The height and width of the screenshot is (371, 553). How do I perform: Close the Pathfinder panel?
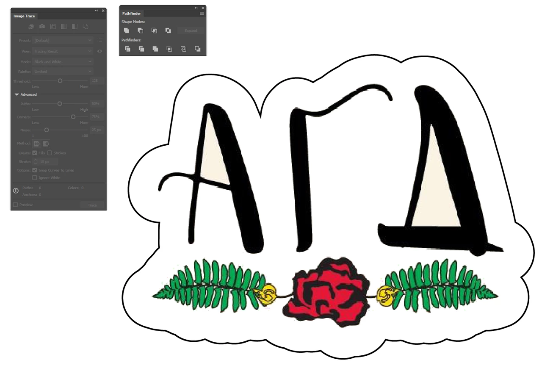click(203, 8)
